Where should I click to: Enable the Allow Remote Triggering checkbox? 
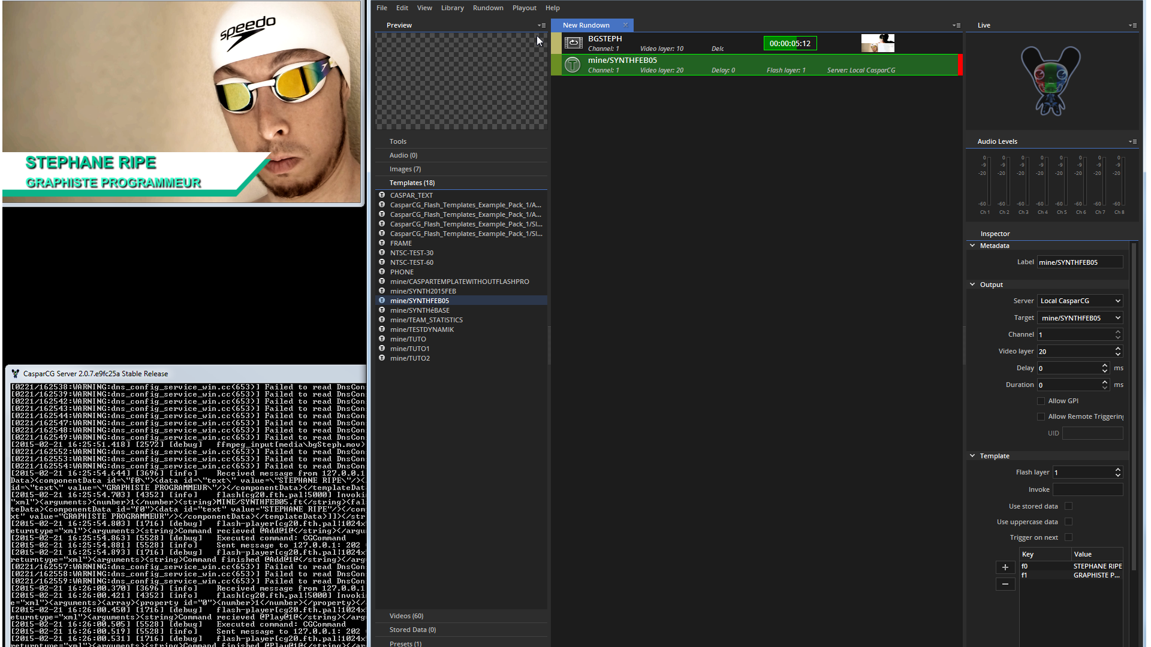(x=1041, y=416)
